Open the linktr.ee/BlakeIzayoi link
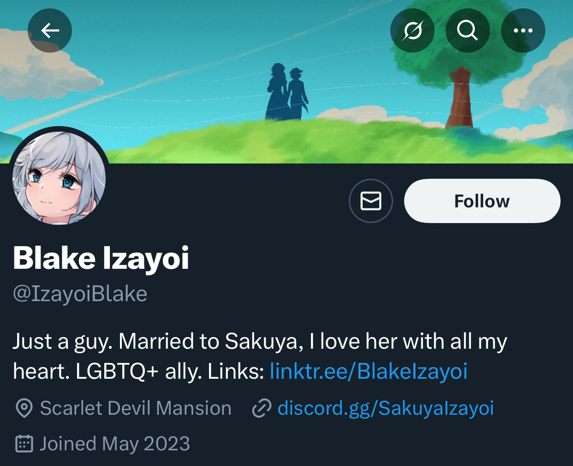The width and height of the screenshot is (573, 466). click(x=369, y=371)
